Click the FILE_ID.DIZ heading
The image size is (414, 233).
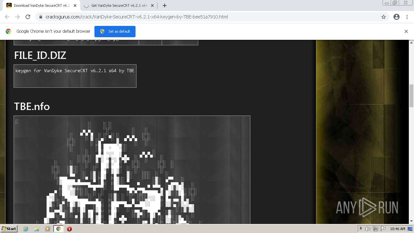tap(40, 55)
